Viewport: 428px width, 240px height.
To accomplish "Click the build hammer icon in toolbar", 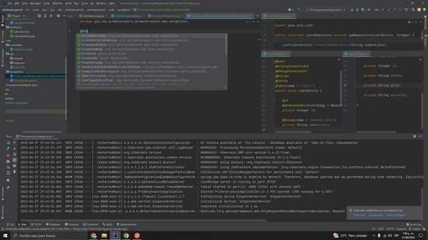I will click(299, 9).
